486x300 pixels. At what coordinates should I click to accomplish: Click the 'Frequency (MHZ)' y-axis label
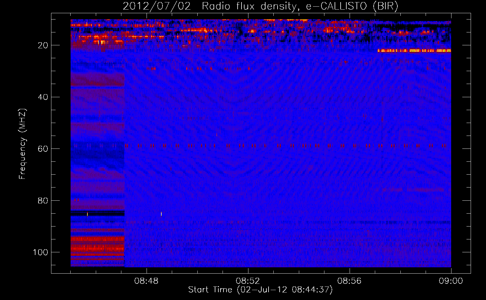coord(23,144)
